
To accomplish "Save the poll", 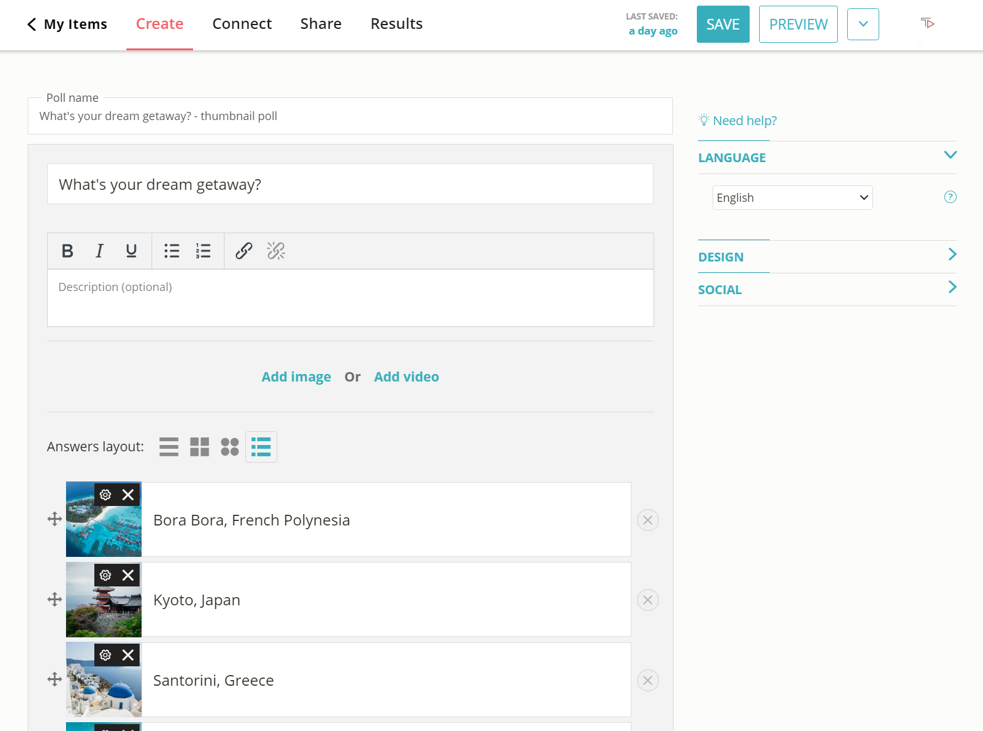I will click(723, 24).
